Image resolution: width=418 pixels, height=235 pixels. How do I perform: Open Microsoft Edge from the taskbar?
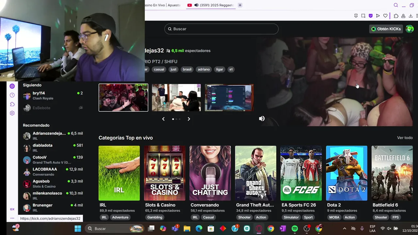tap(199, 228)
